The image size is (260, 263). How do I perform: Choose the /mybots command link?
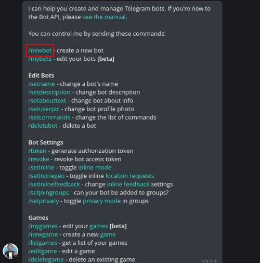pos(40,59)
